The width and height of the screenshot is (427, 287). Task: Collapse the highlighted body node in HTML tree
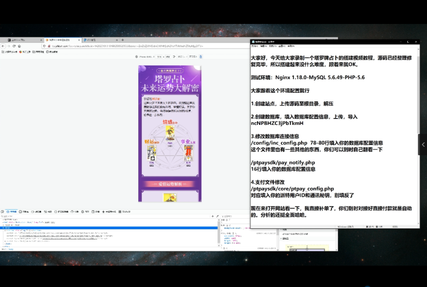pyautogui.click(x=2, y=228)
